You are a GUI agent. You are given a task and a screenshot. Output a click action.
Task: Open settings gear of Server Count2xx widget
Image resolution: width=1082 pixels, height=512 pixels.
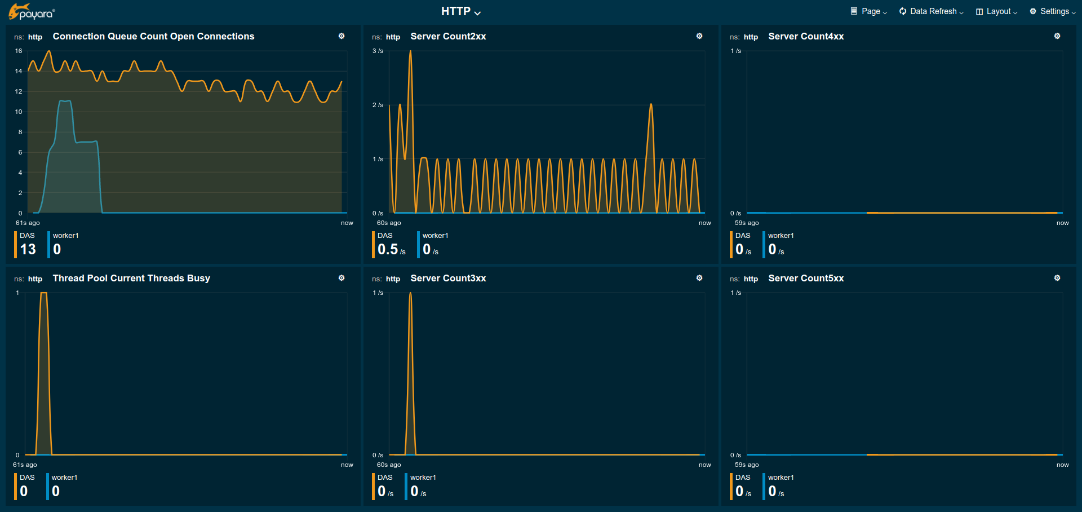coord(699,36)
